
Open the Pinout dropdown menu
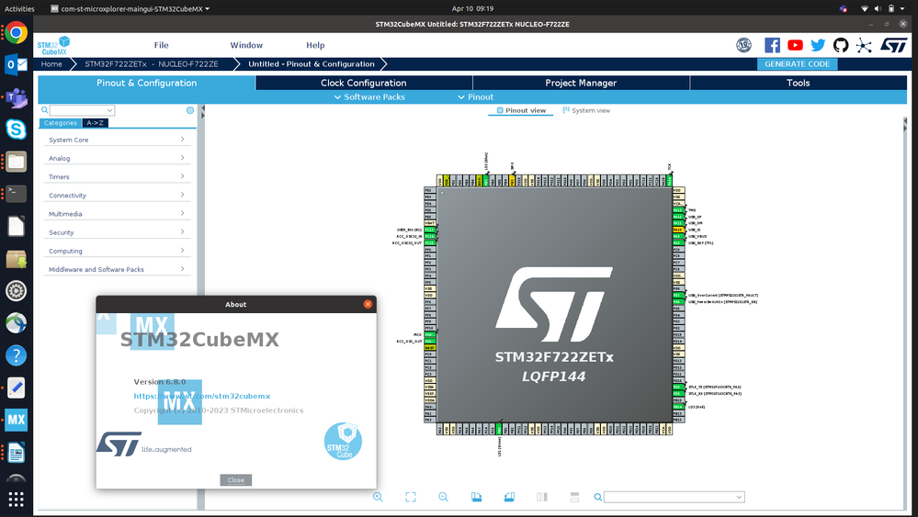tap(475, 97)
